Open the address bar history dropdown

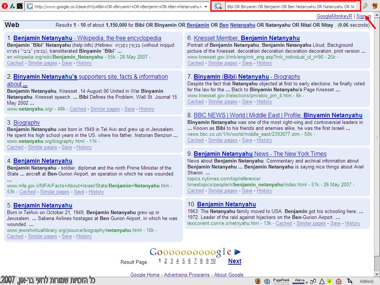click(x=206, y=7)
